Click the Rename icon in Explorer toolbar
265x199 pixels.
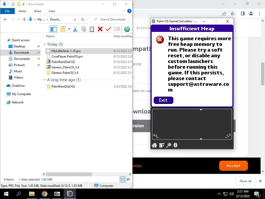coord(117,29)
